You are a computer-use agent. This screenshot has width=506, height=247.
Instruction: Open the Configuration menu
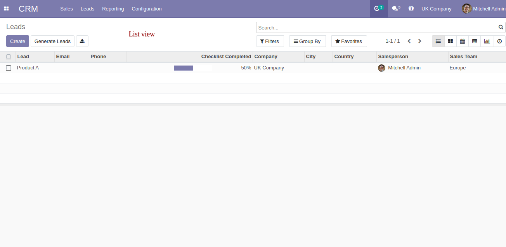tap(147, 9)
